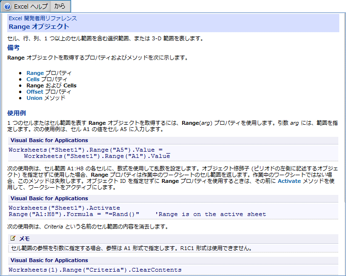Open the Offset プロパティ link
The width and height of the screenshot is (346, 276).
click(49, 92)
